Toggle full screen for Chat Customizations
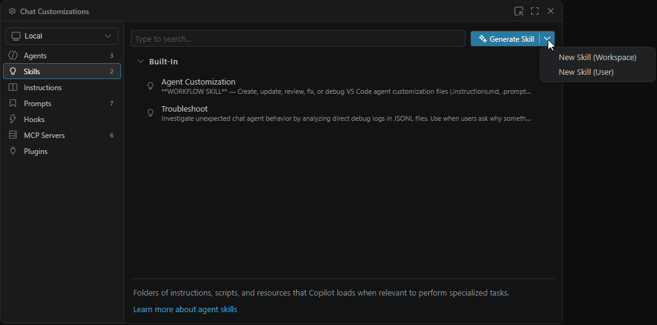This screenshot has width=657, height=325. point(535,11)
